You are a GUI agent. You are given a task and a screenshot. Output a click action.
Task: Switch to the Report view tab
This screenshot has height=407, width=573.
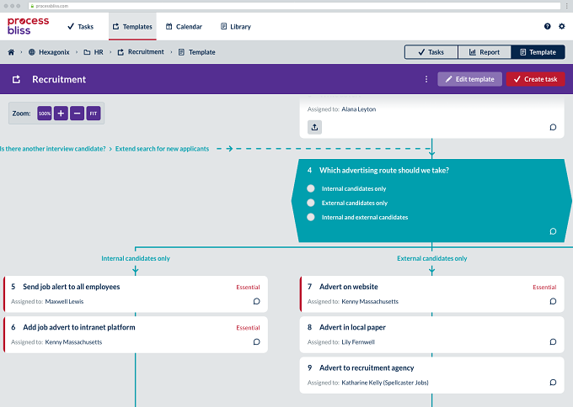485,52
